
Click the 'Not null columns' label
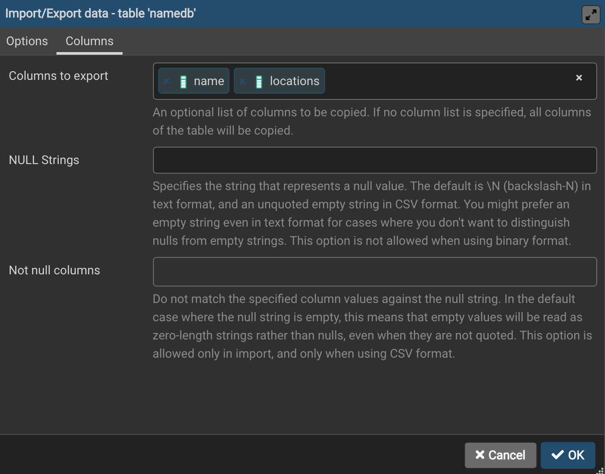pyautogui.click(x=54, y=270)
